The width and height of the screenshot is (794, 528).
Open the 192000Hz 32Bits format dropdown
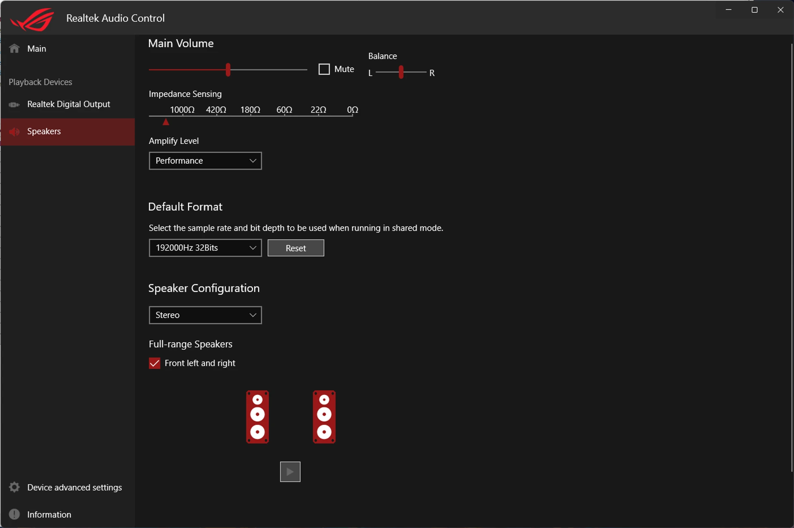pos(205,248)
